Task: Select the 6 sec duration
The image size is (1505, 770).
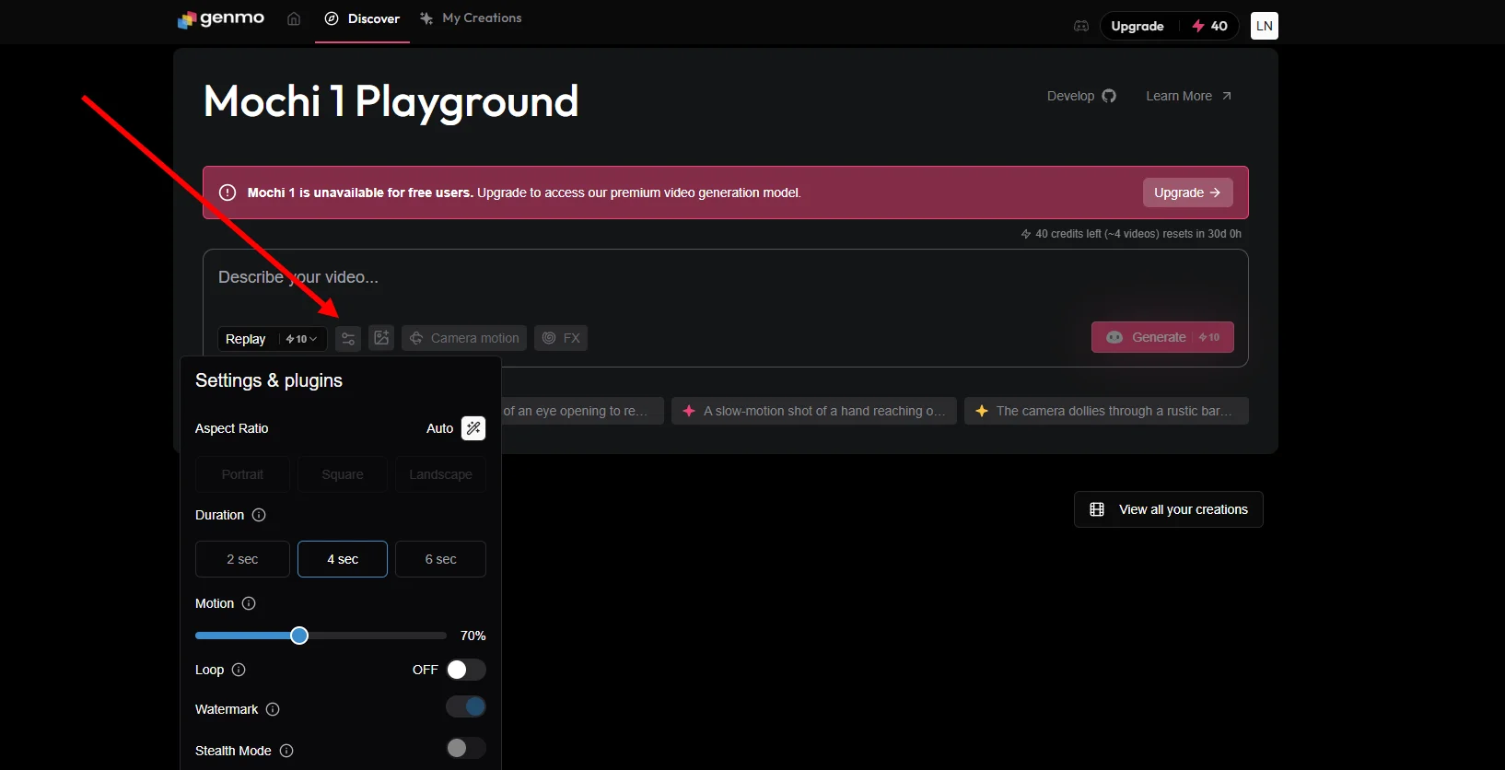Action: [x=440, y=559]
